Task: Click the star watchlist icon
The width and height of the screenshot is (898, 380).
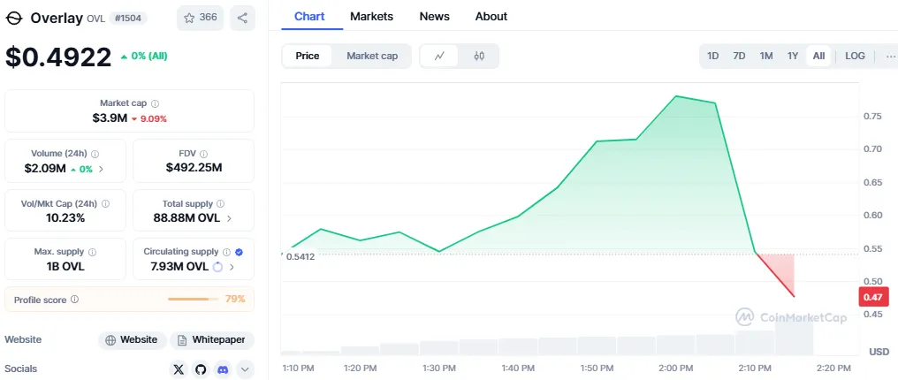Action: click(x=188, y=18)
